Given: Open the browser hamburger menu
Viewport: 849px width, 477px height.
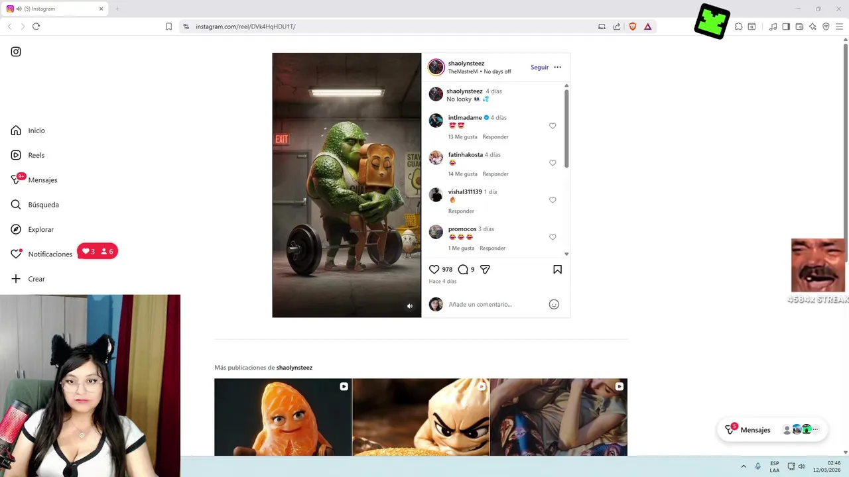Looking at the screenshot, I should 839,26.
